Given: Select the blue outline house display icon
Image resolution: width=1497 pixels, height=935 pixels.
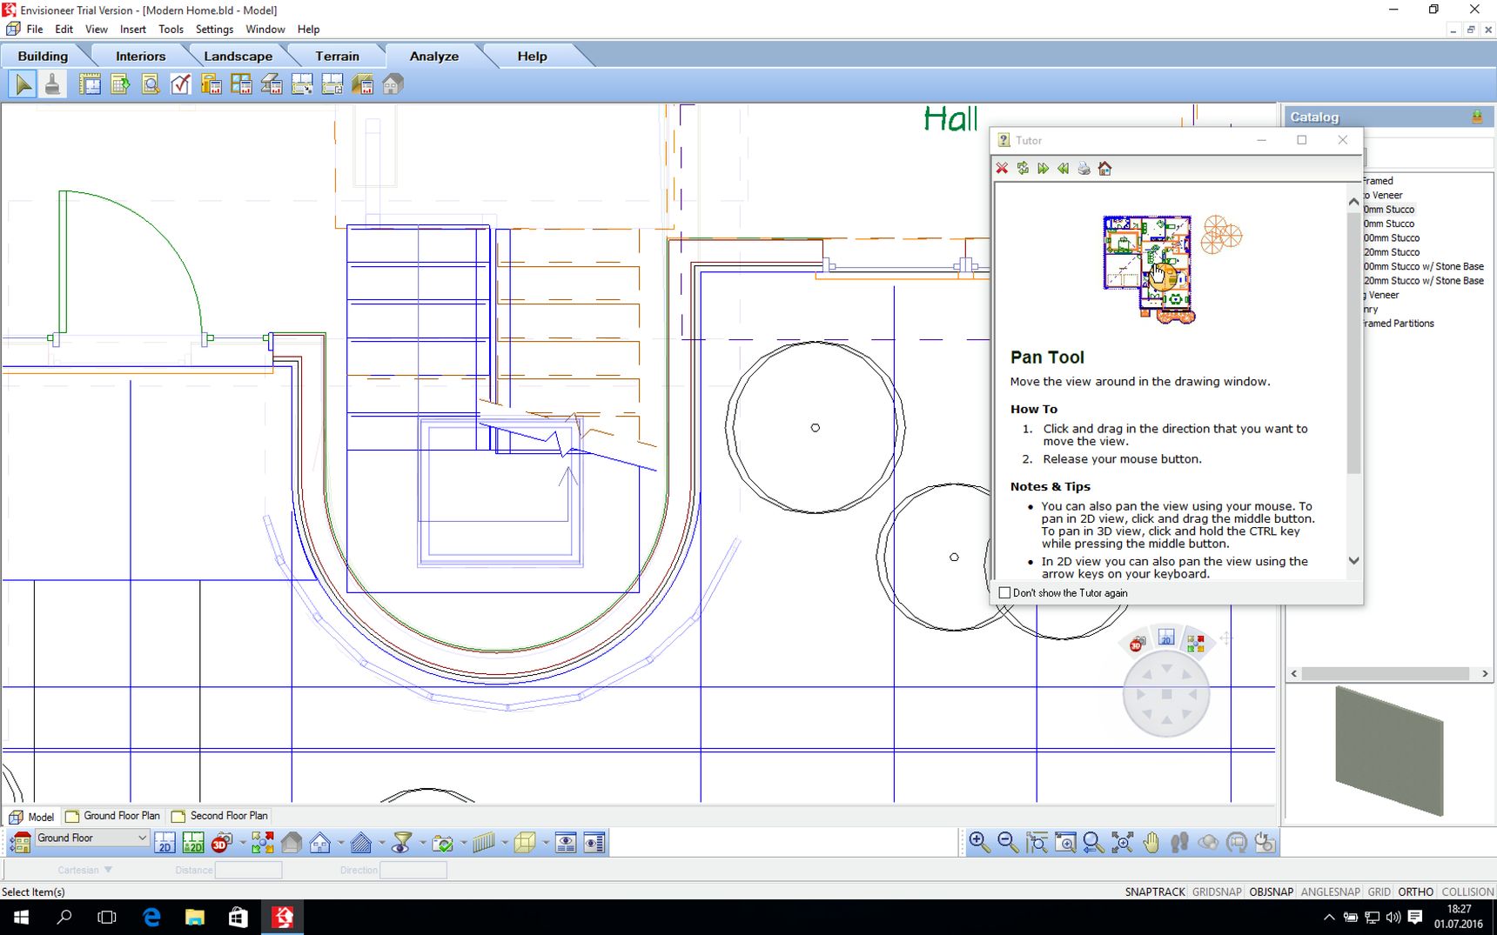Looking at the screenshot, I should click(320, 842).
